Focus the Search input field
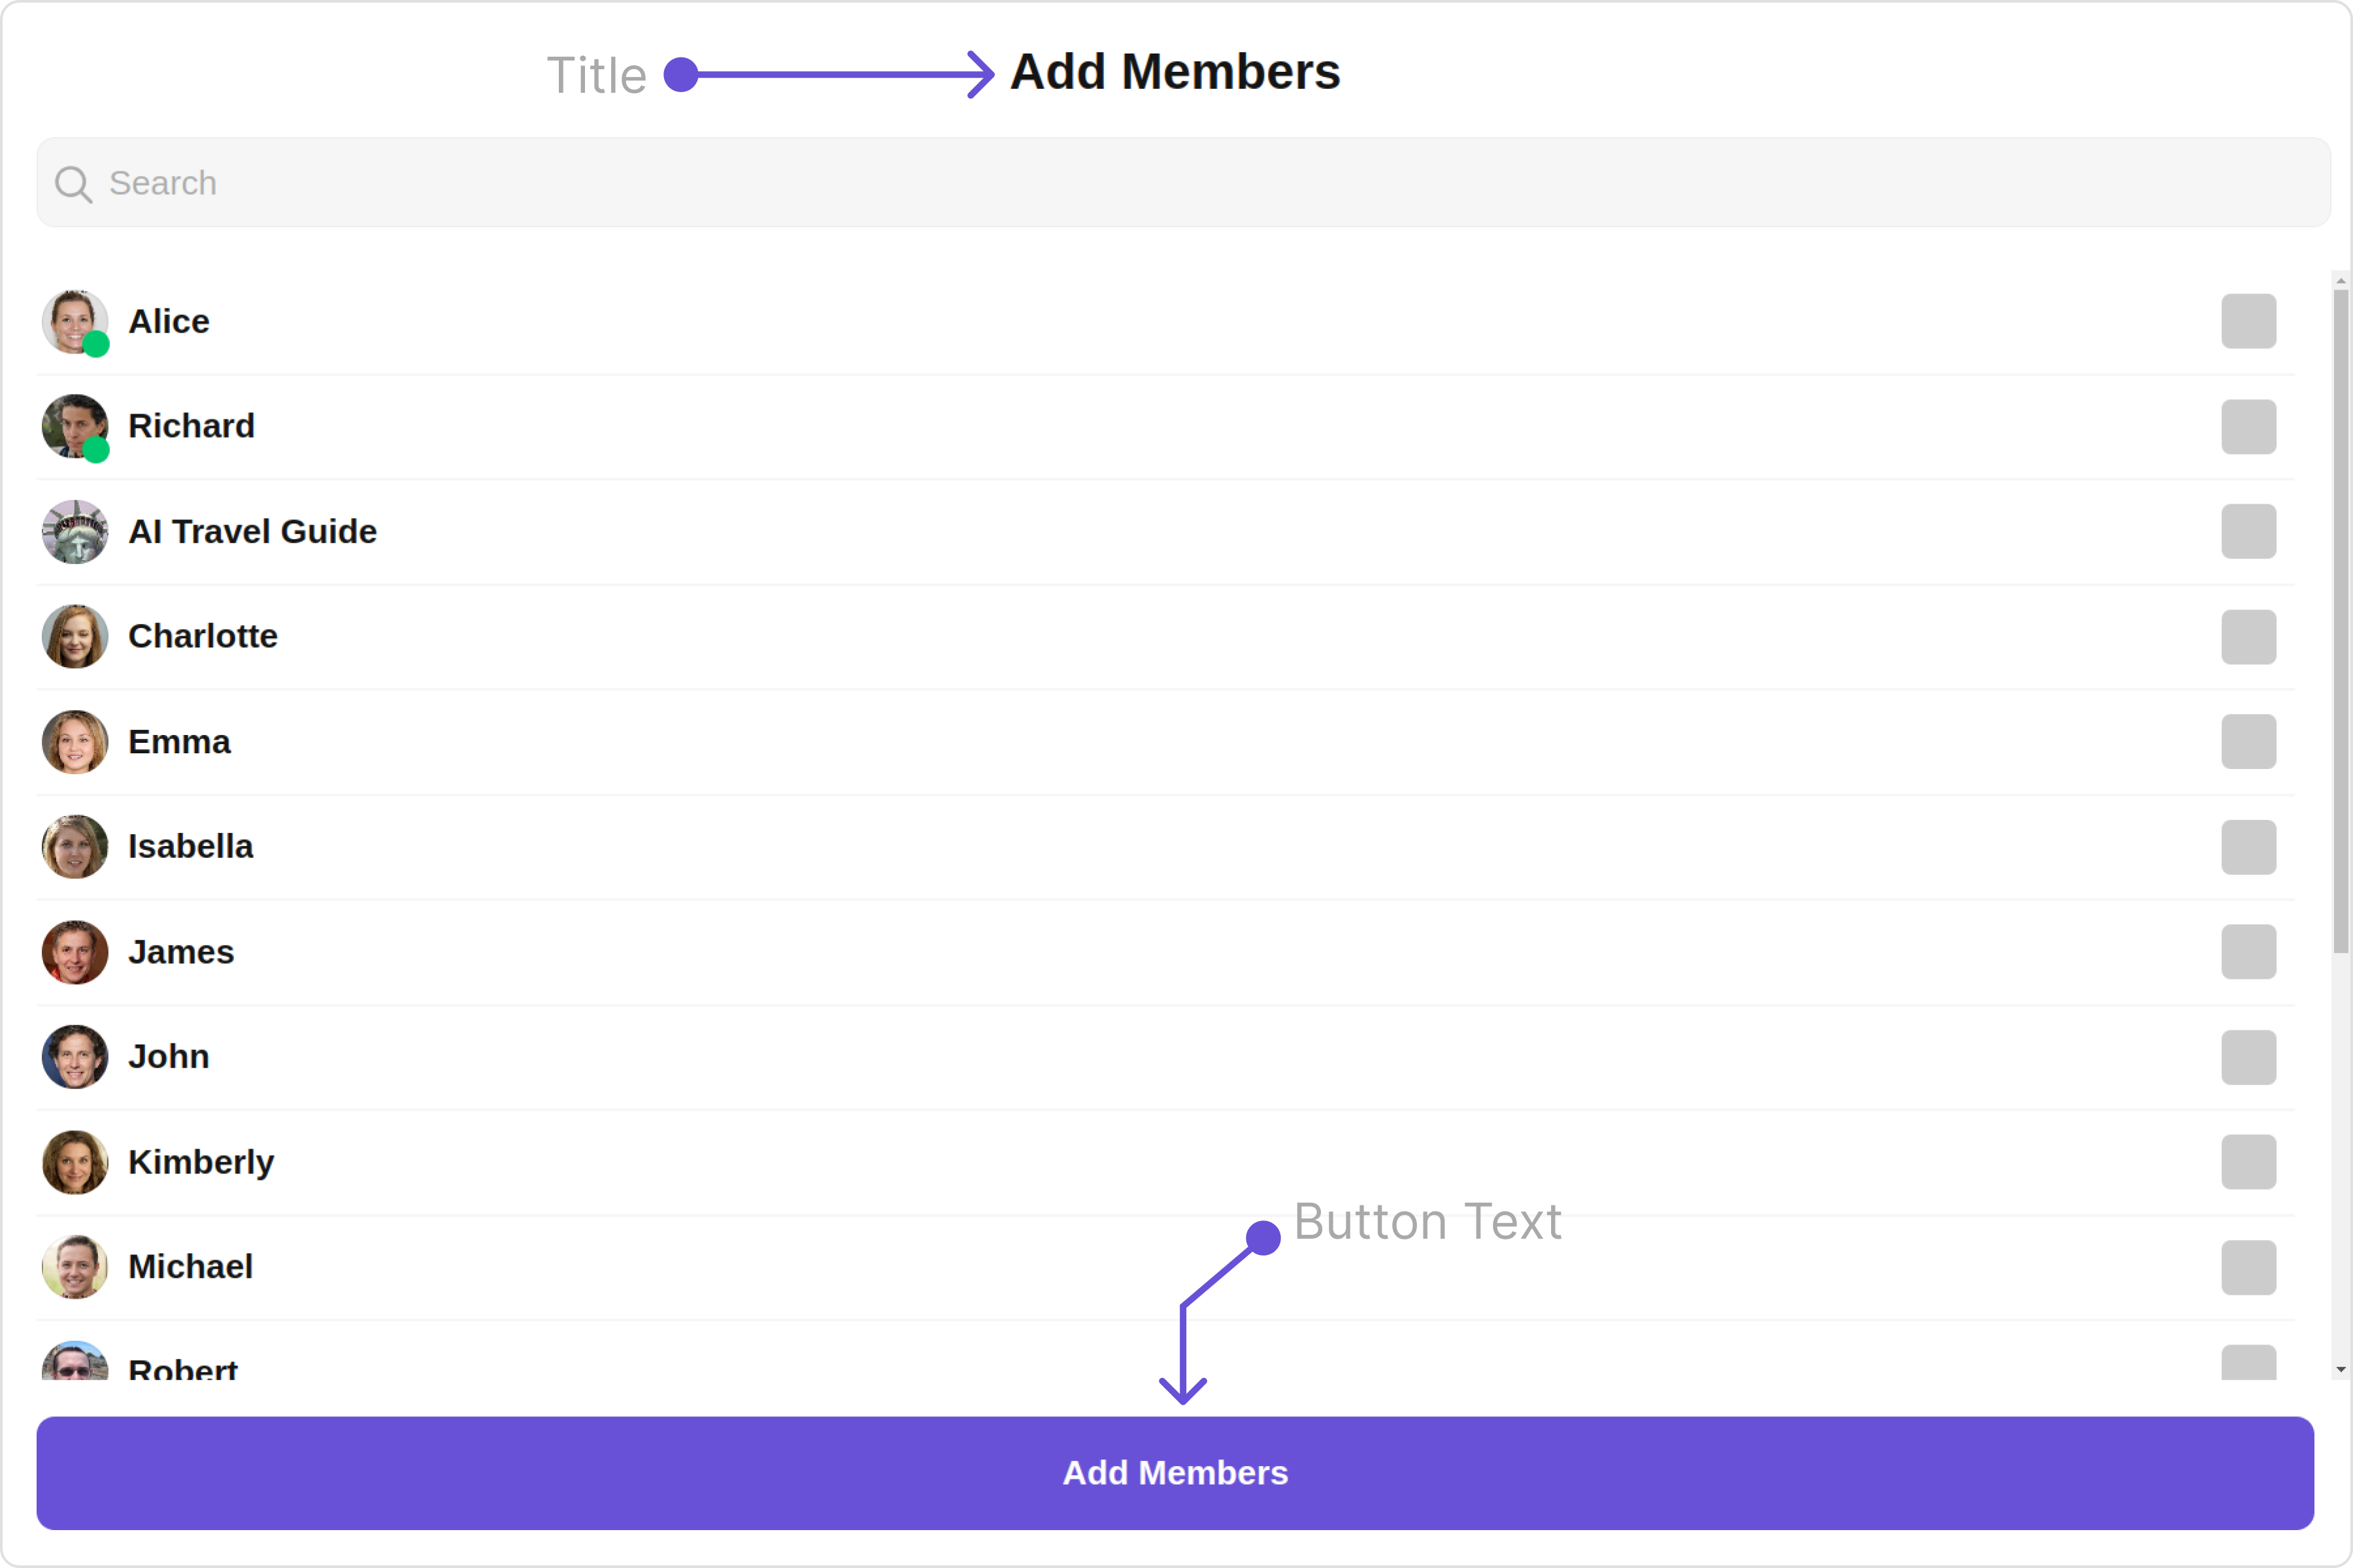This screenshot has height=1568, width=2353. [1182, 183]
